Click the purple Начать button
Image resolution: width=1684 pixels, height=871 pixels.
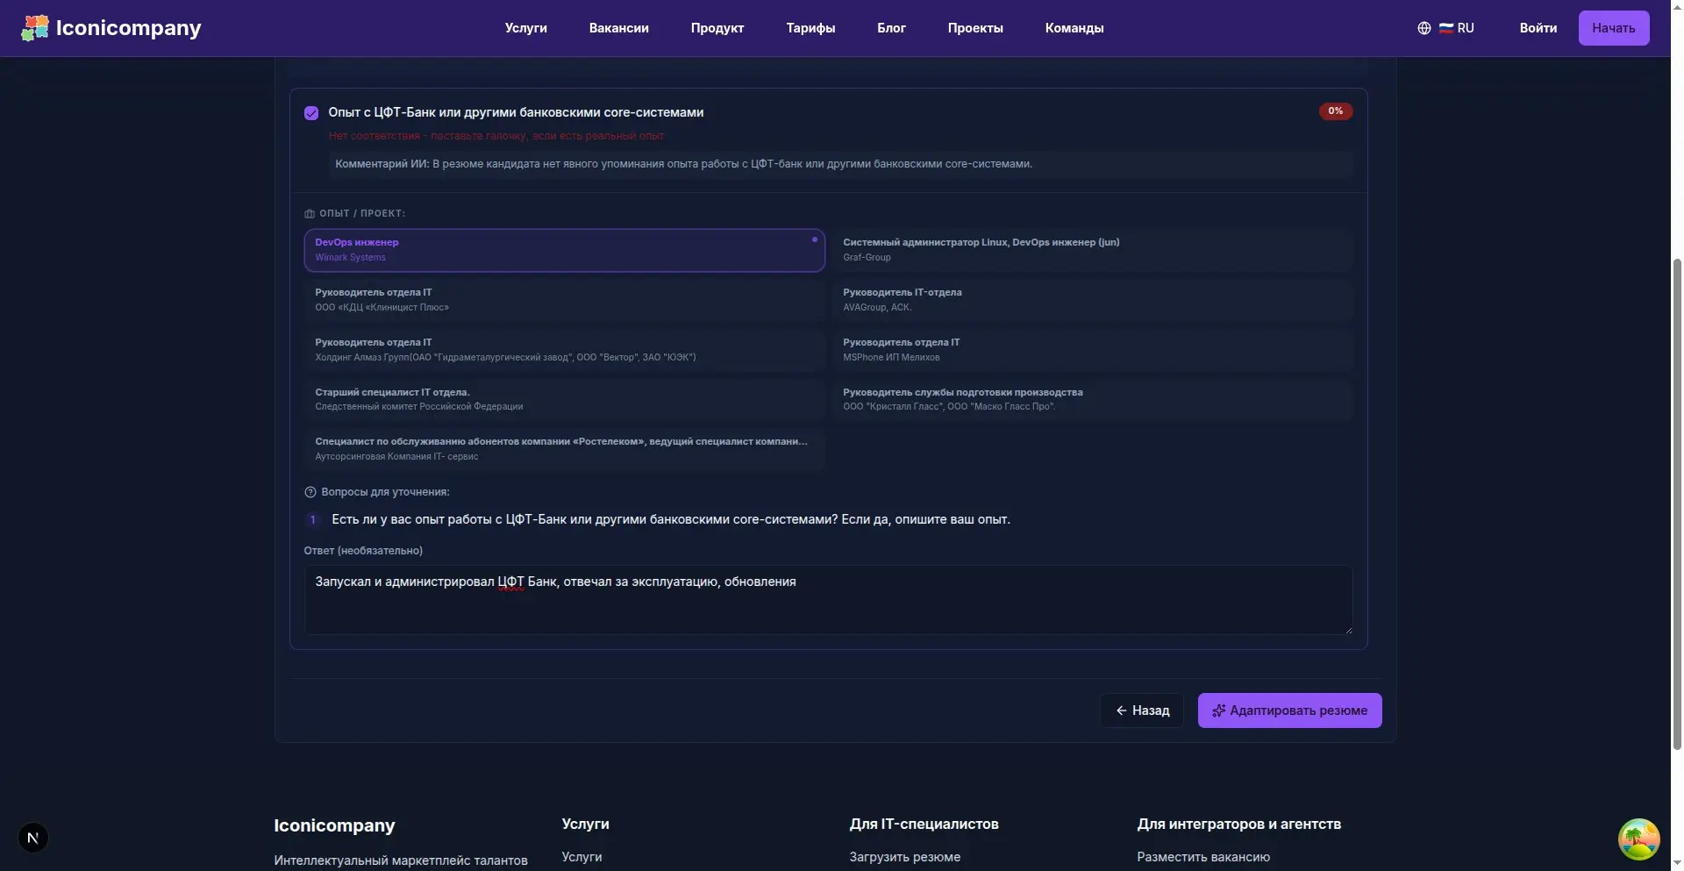click(x=1614, y=28)
